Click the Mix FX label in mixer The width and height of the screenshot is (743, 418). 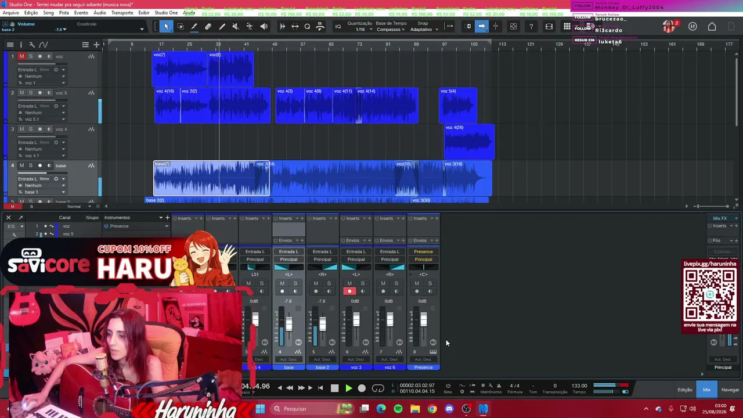(720, 218)
